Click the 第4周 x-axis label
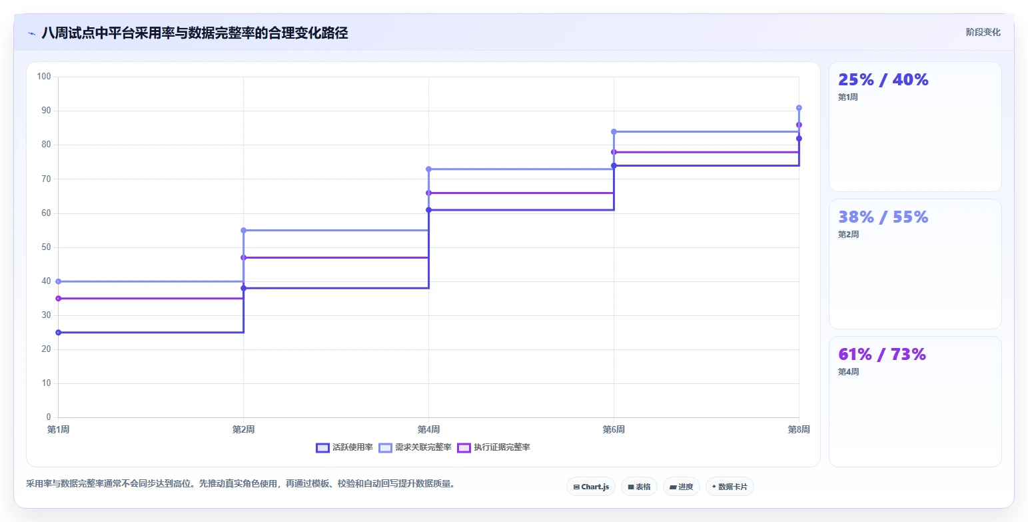The width and height of the screenshot is (1028, 522). pyautogui.click(x=428, y=429)
